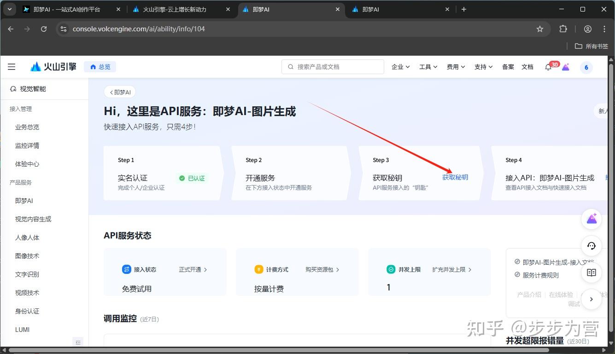Image resolution: width=615 pixels, height=354 pixels.
Task: Bookmark this page with the star icon
Action: tap(540, 29)
